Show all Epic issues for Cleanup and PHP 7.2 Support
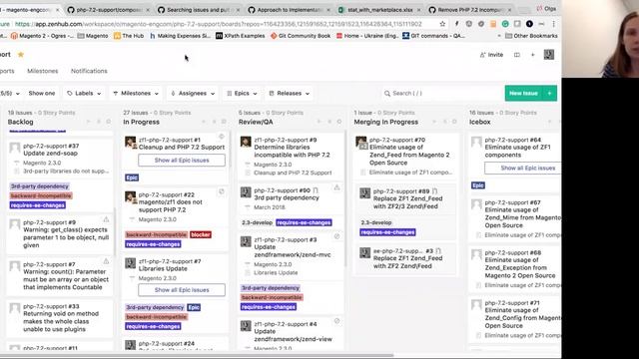 182,160
